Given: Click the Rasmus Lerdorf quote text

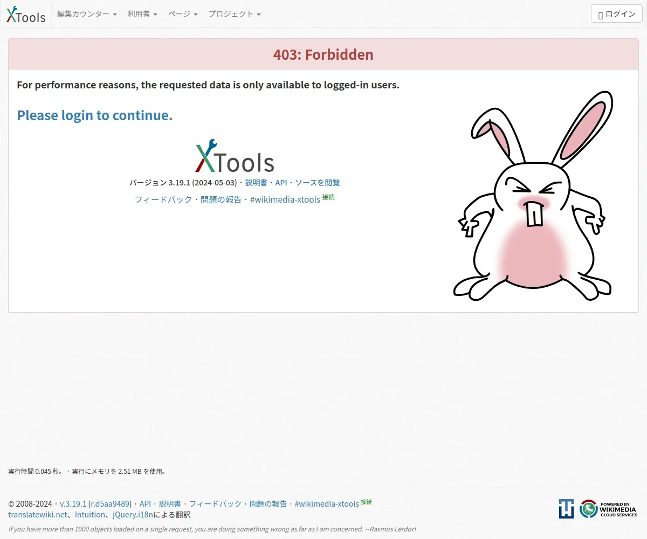Looking at the screenshot, I should coord(212,529).
